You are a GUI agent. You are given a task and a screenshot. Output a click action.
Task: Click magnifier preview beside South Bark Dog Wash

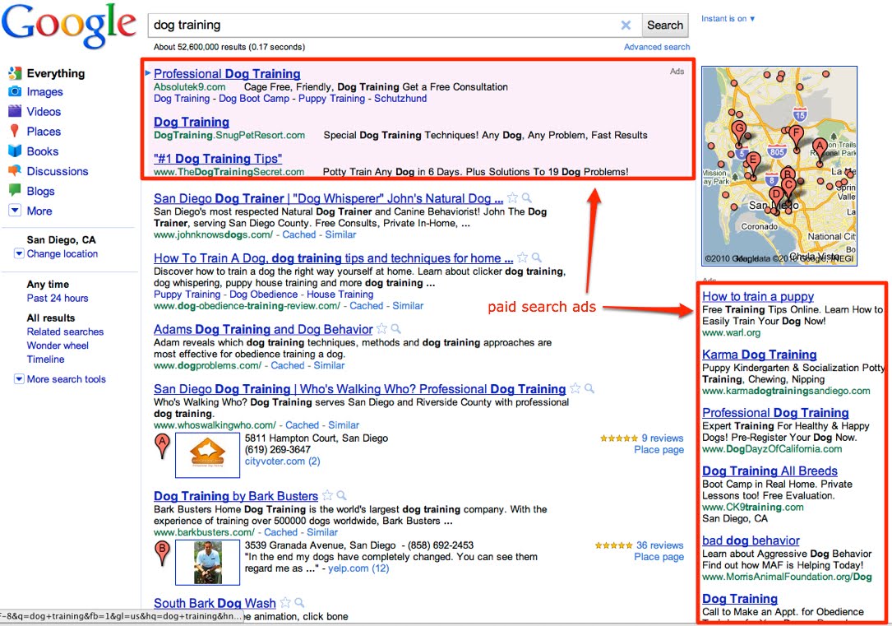[x=299, y=603]
